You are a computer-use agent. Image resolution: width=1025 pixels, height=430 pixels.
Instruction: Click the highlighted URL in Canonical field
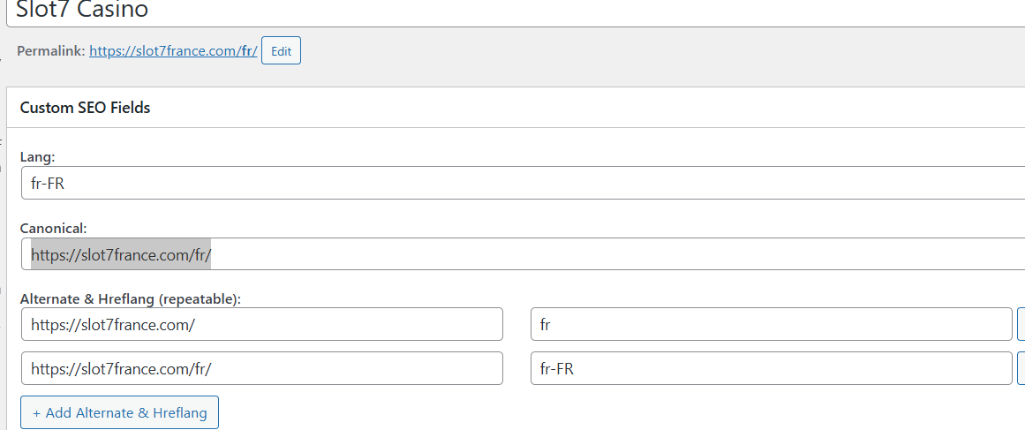tap(121, 254)
